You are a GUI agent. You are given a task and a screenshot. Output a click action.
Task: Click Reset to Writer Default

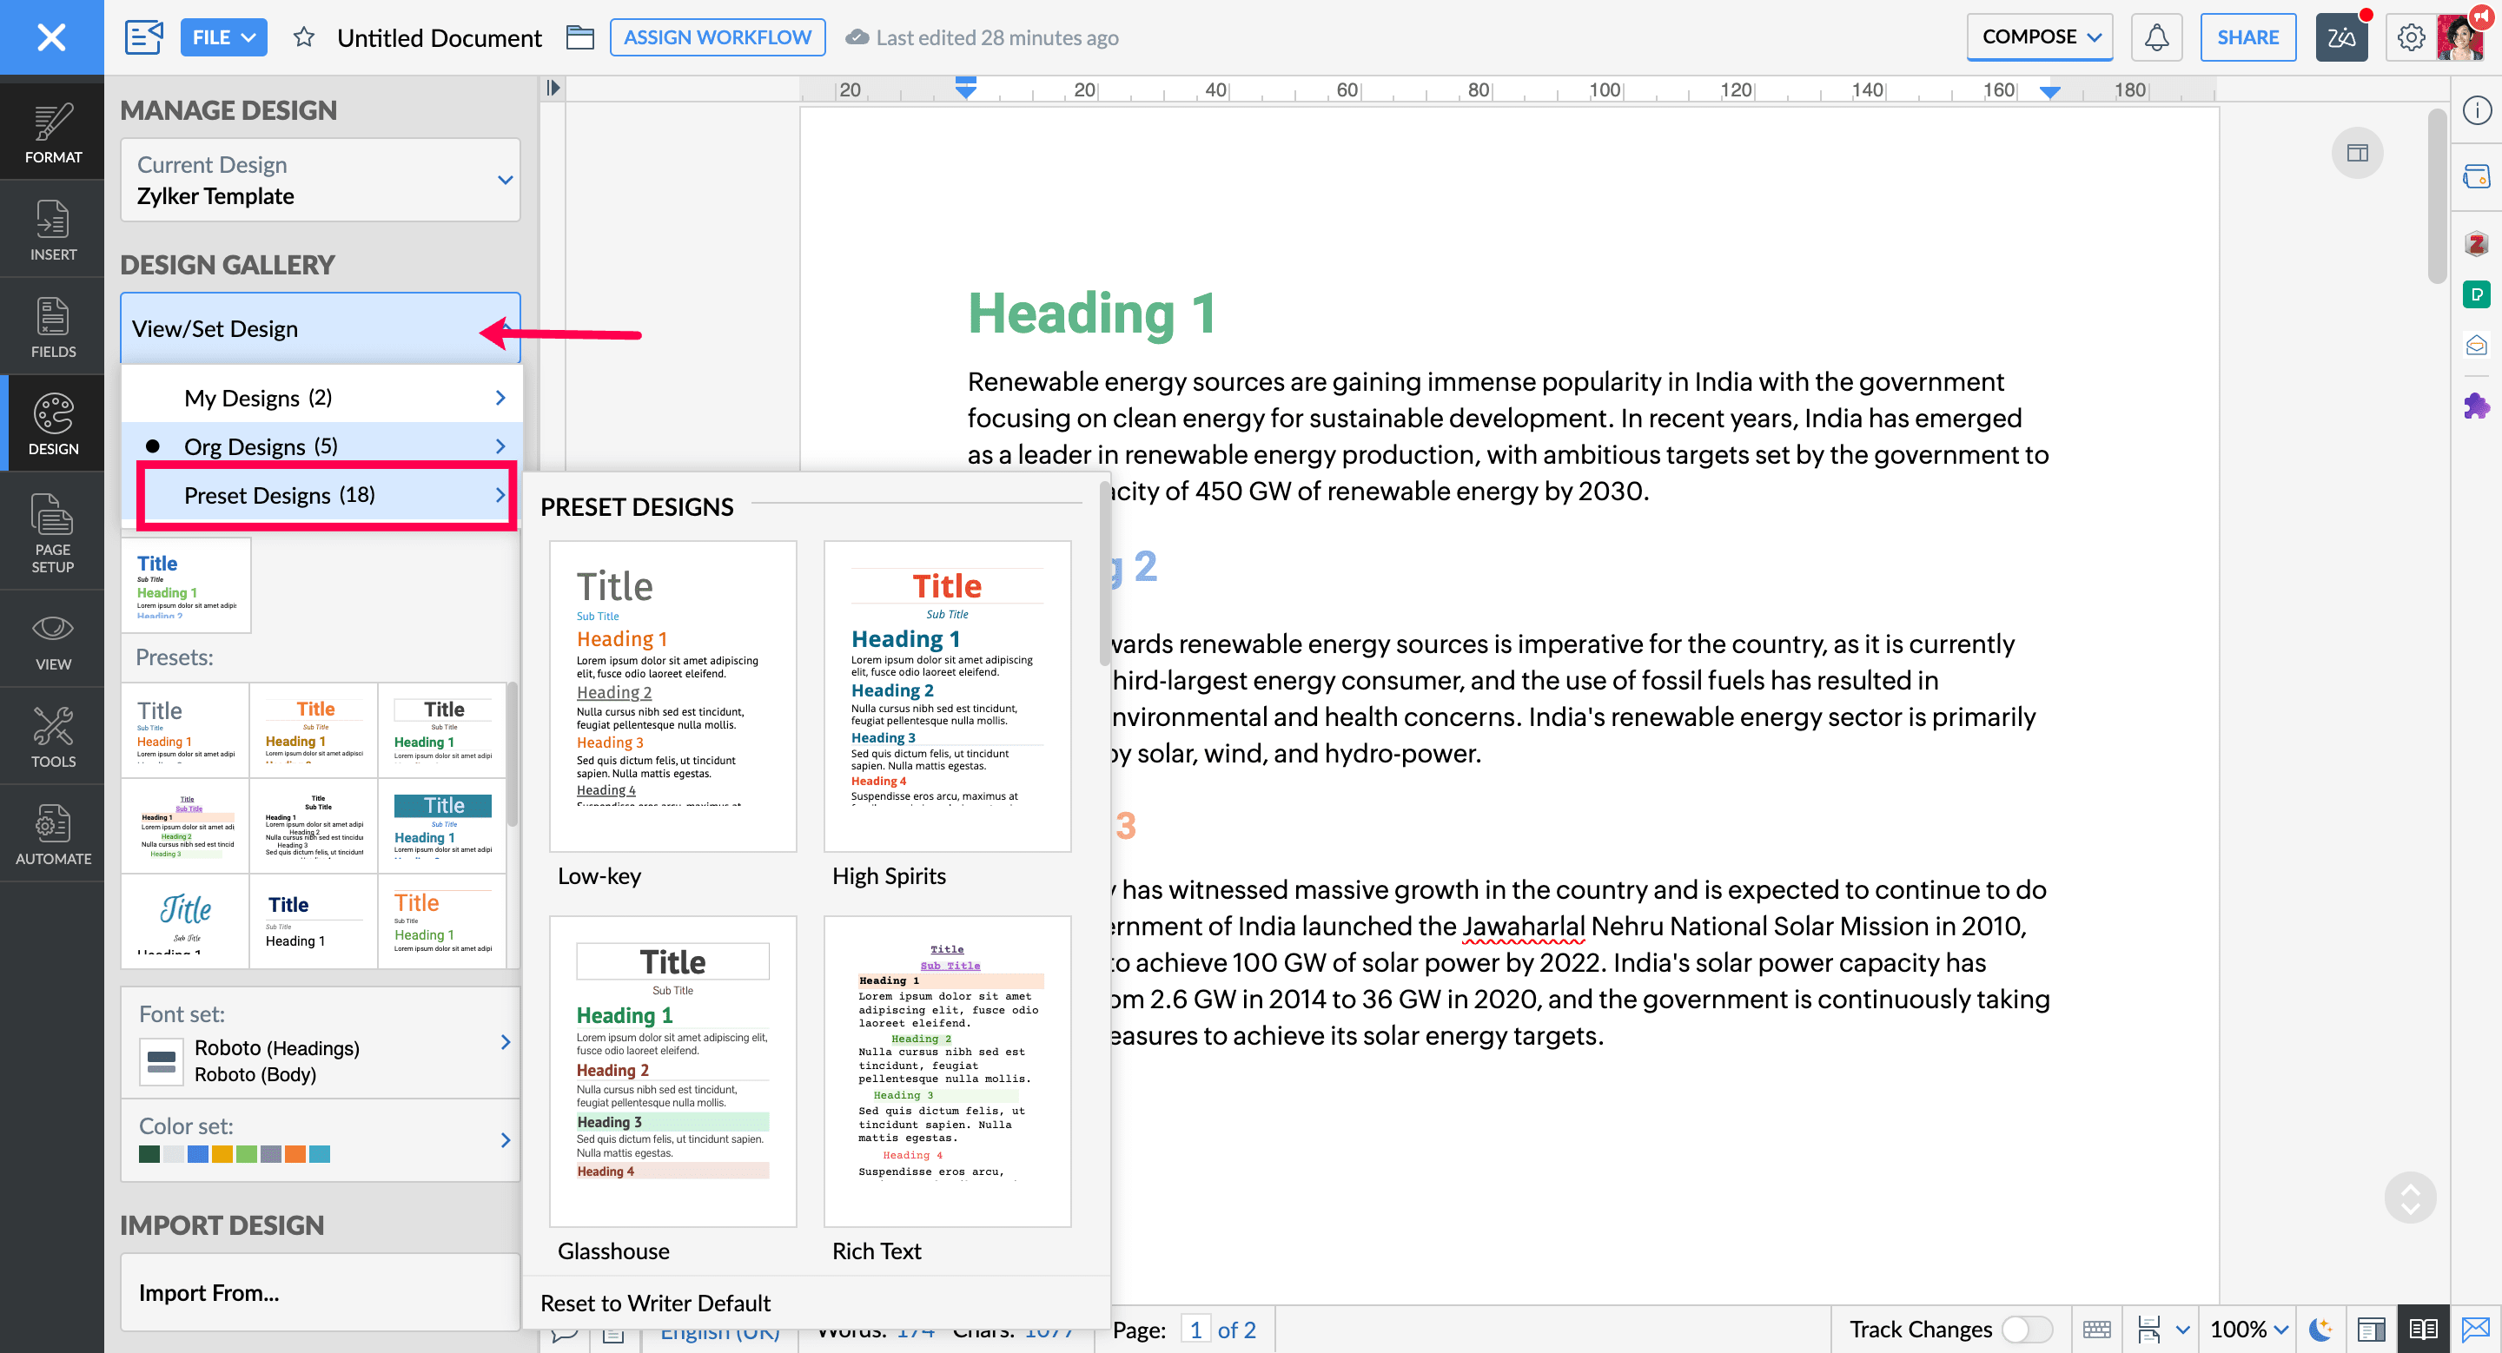point(655,1303)
